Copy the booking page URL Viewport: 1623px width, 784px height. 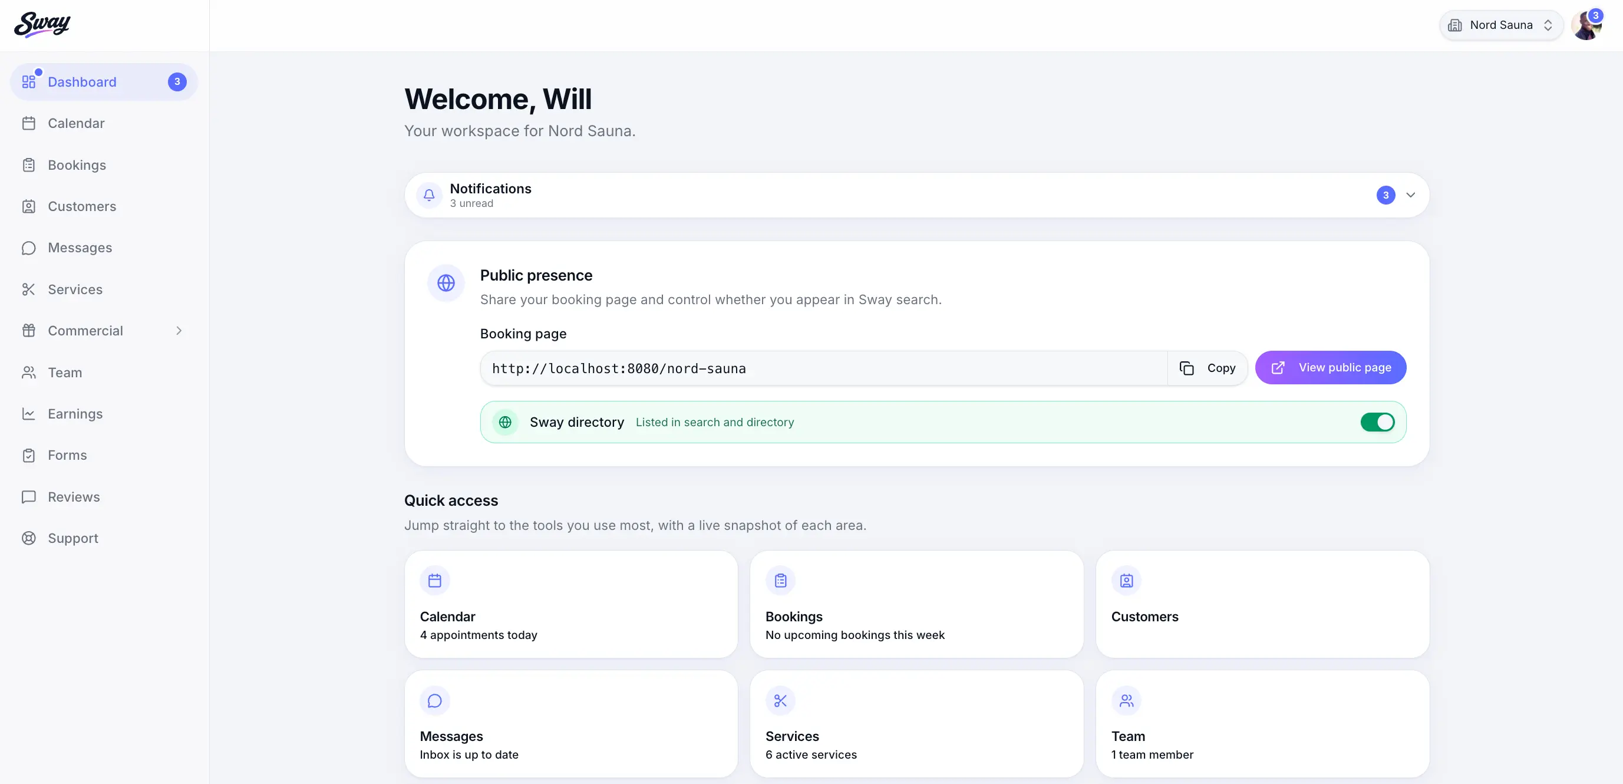1207,368
